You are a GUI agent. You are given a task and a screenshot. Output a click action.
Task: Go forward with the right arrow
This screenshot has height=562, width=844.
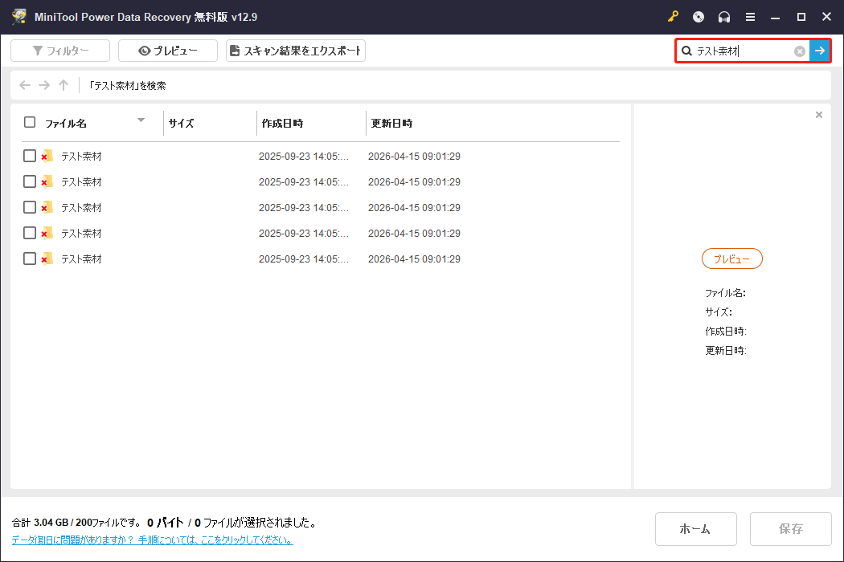pyautogui.click(x=44, y=85)
